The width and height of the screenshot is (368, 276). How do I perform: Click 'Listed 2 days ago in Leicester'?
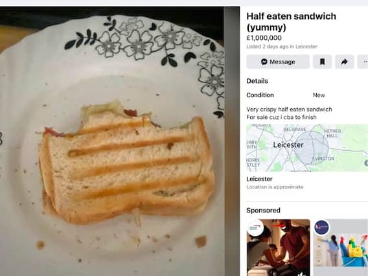pos(282,47)
